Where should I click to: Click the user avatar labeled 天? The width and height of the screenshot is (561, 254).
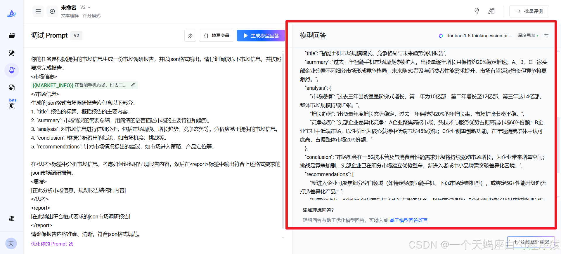pos(11,244)
